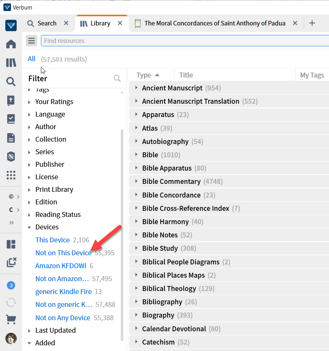Expand the copyright symbol shortcut in the sidebar
The height and width of the screenshot is (351, 329).
coord(14,196)
